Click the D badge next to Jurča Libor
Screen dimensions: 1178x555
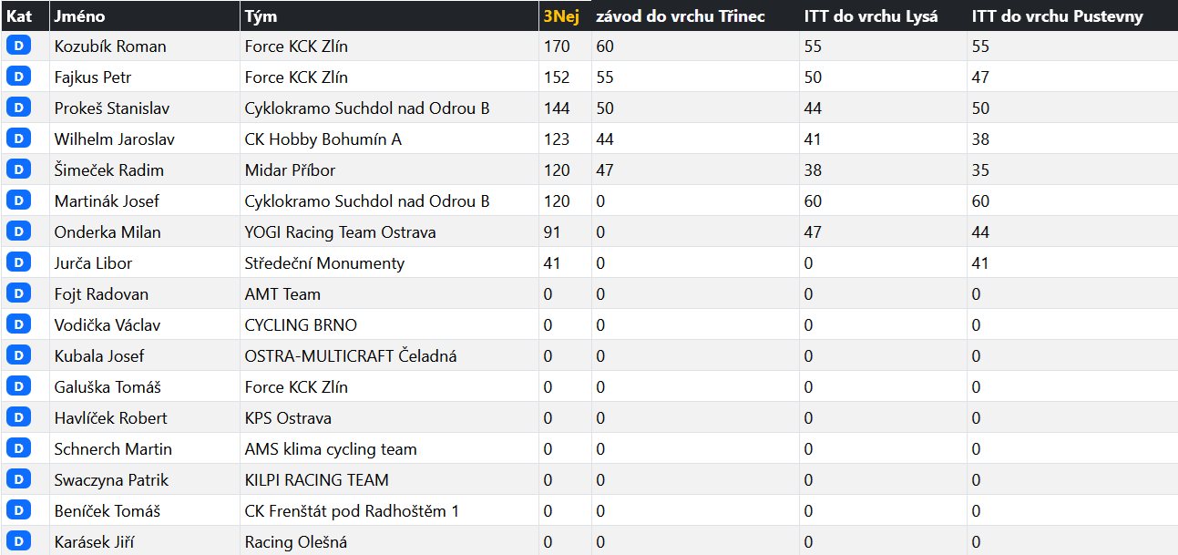pos(18,263)
